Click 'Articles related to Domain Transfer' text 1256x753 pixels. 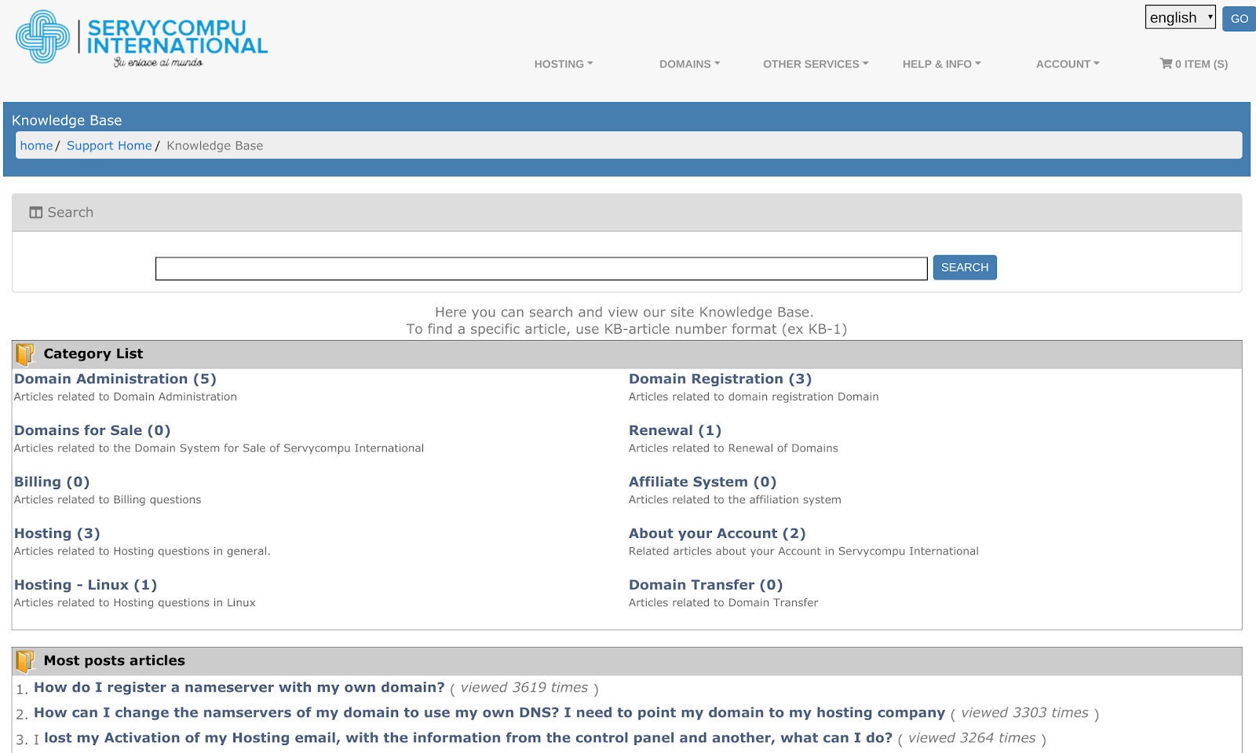coord(723,603)
